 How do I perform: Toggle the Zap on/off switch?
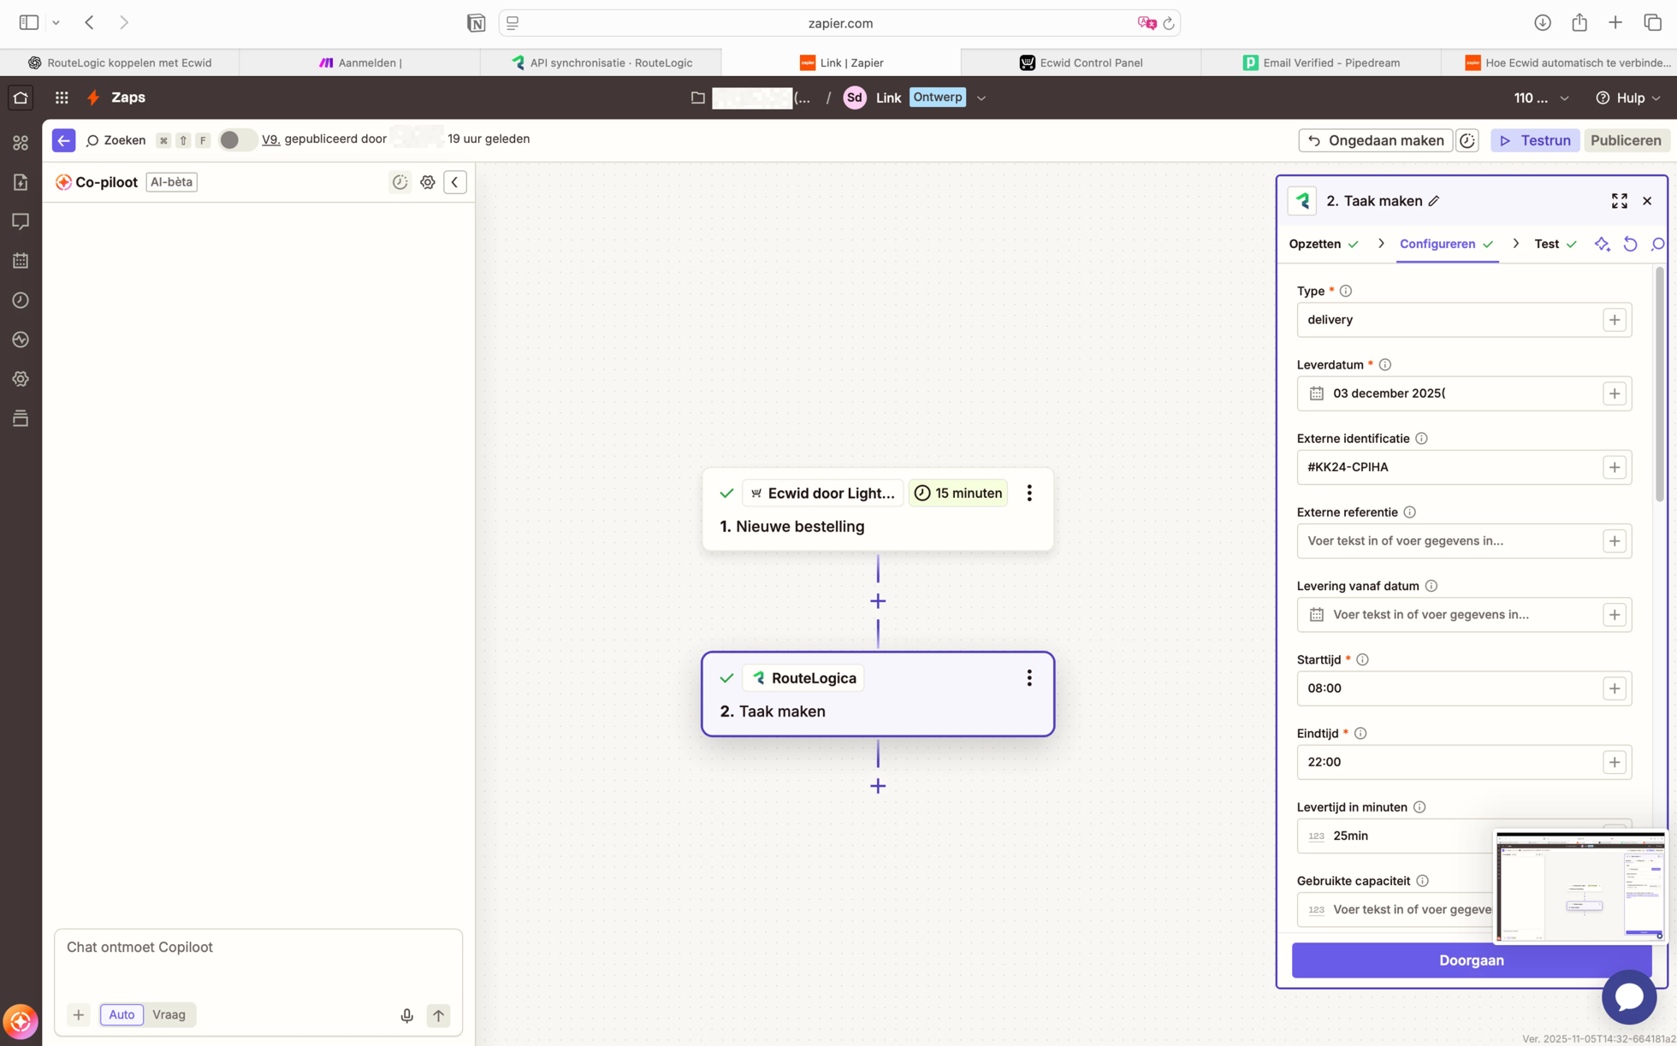click(235, 140)
